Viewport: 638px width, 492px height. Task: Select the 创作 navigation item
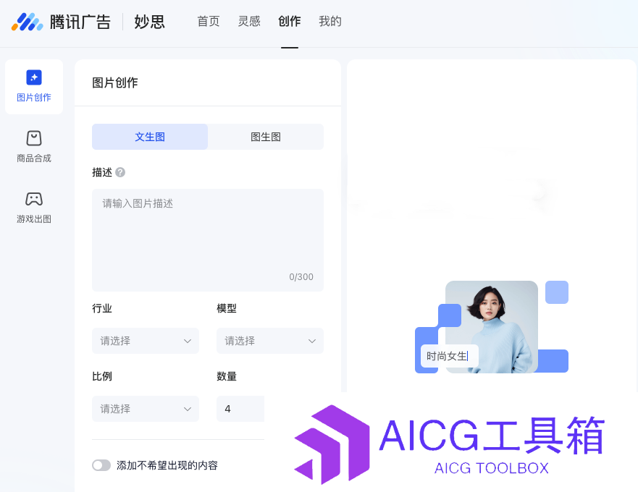[289, 21]
